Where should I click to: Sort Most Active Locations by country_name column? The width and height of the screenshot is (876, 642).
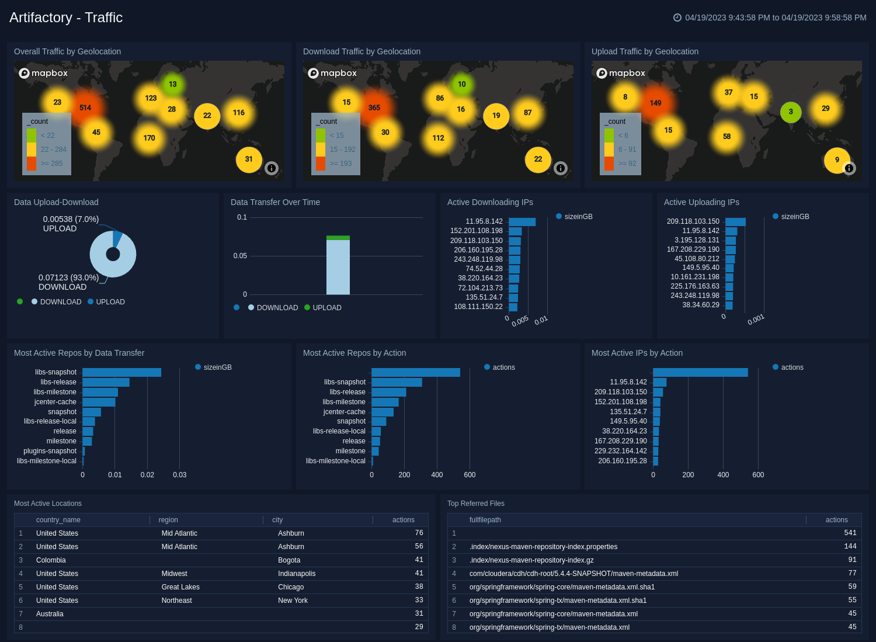tap(58, 520)
